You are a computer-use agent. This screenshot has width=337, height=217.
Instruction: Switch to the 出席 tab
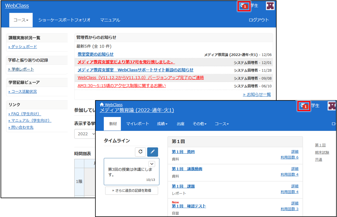click(181, 124)
